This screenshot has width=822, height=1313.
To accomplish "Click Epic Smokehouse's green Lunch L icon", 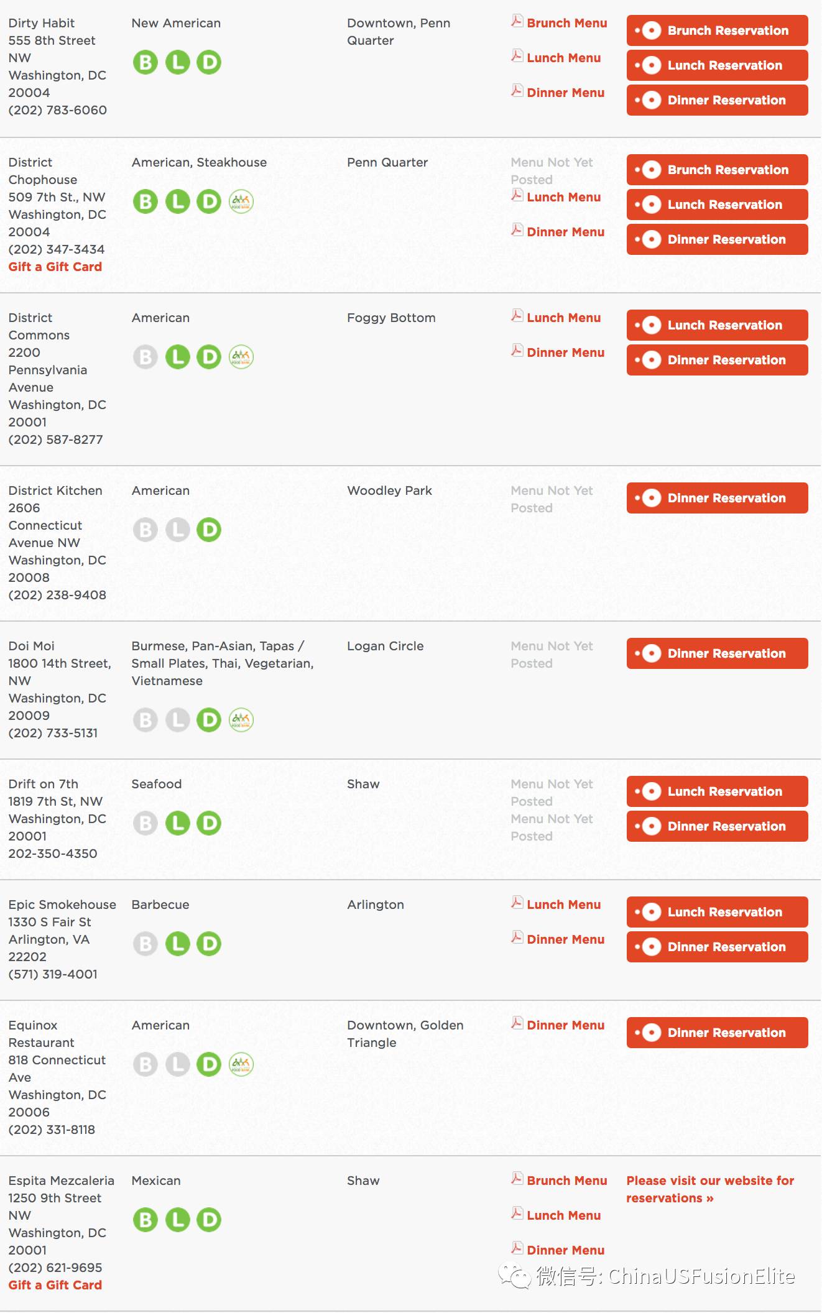I will click(178, 944).
